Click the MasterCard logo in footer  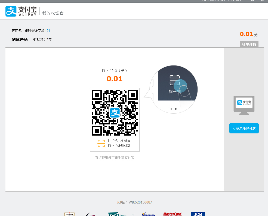172,214
